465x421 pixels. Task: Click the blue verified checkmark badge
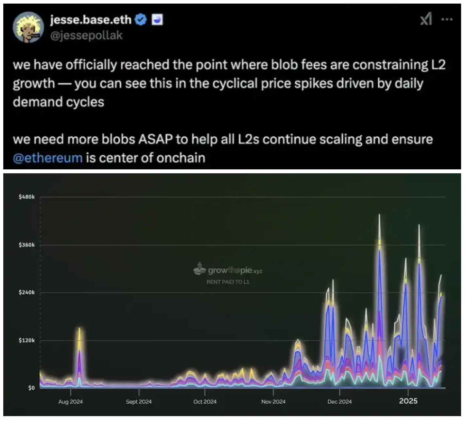coord(141,20)
